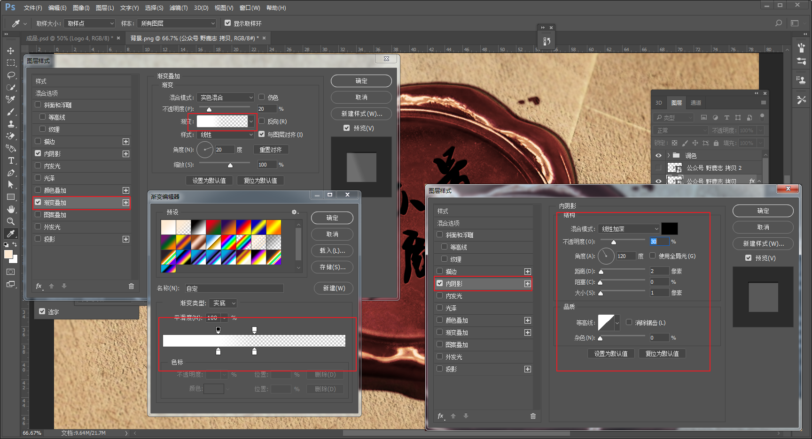Click 载入(L)... in the Gradient Editor
The width and height of the screenshot is (812, 439).
(x=332, y=250)
